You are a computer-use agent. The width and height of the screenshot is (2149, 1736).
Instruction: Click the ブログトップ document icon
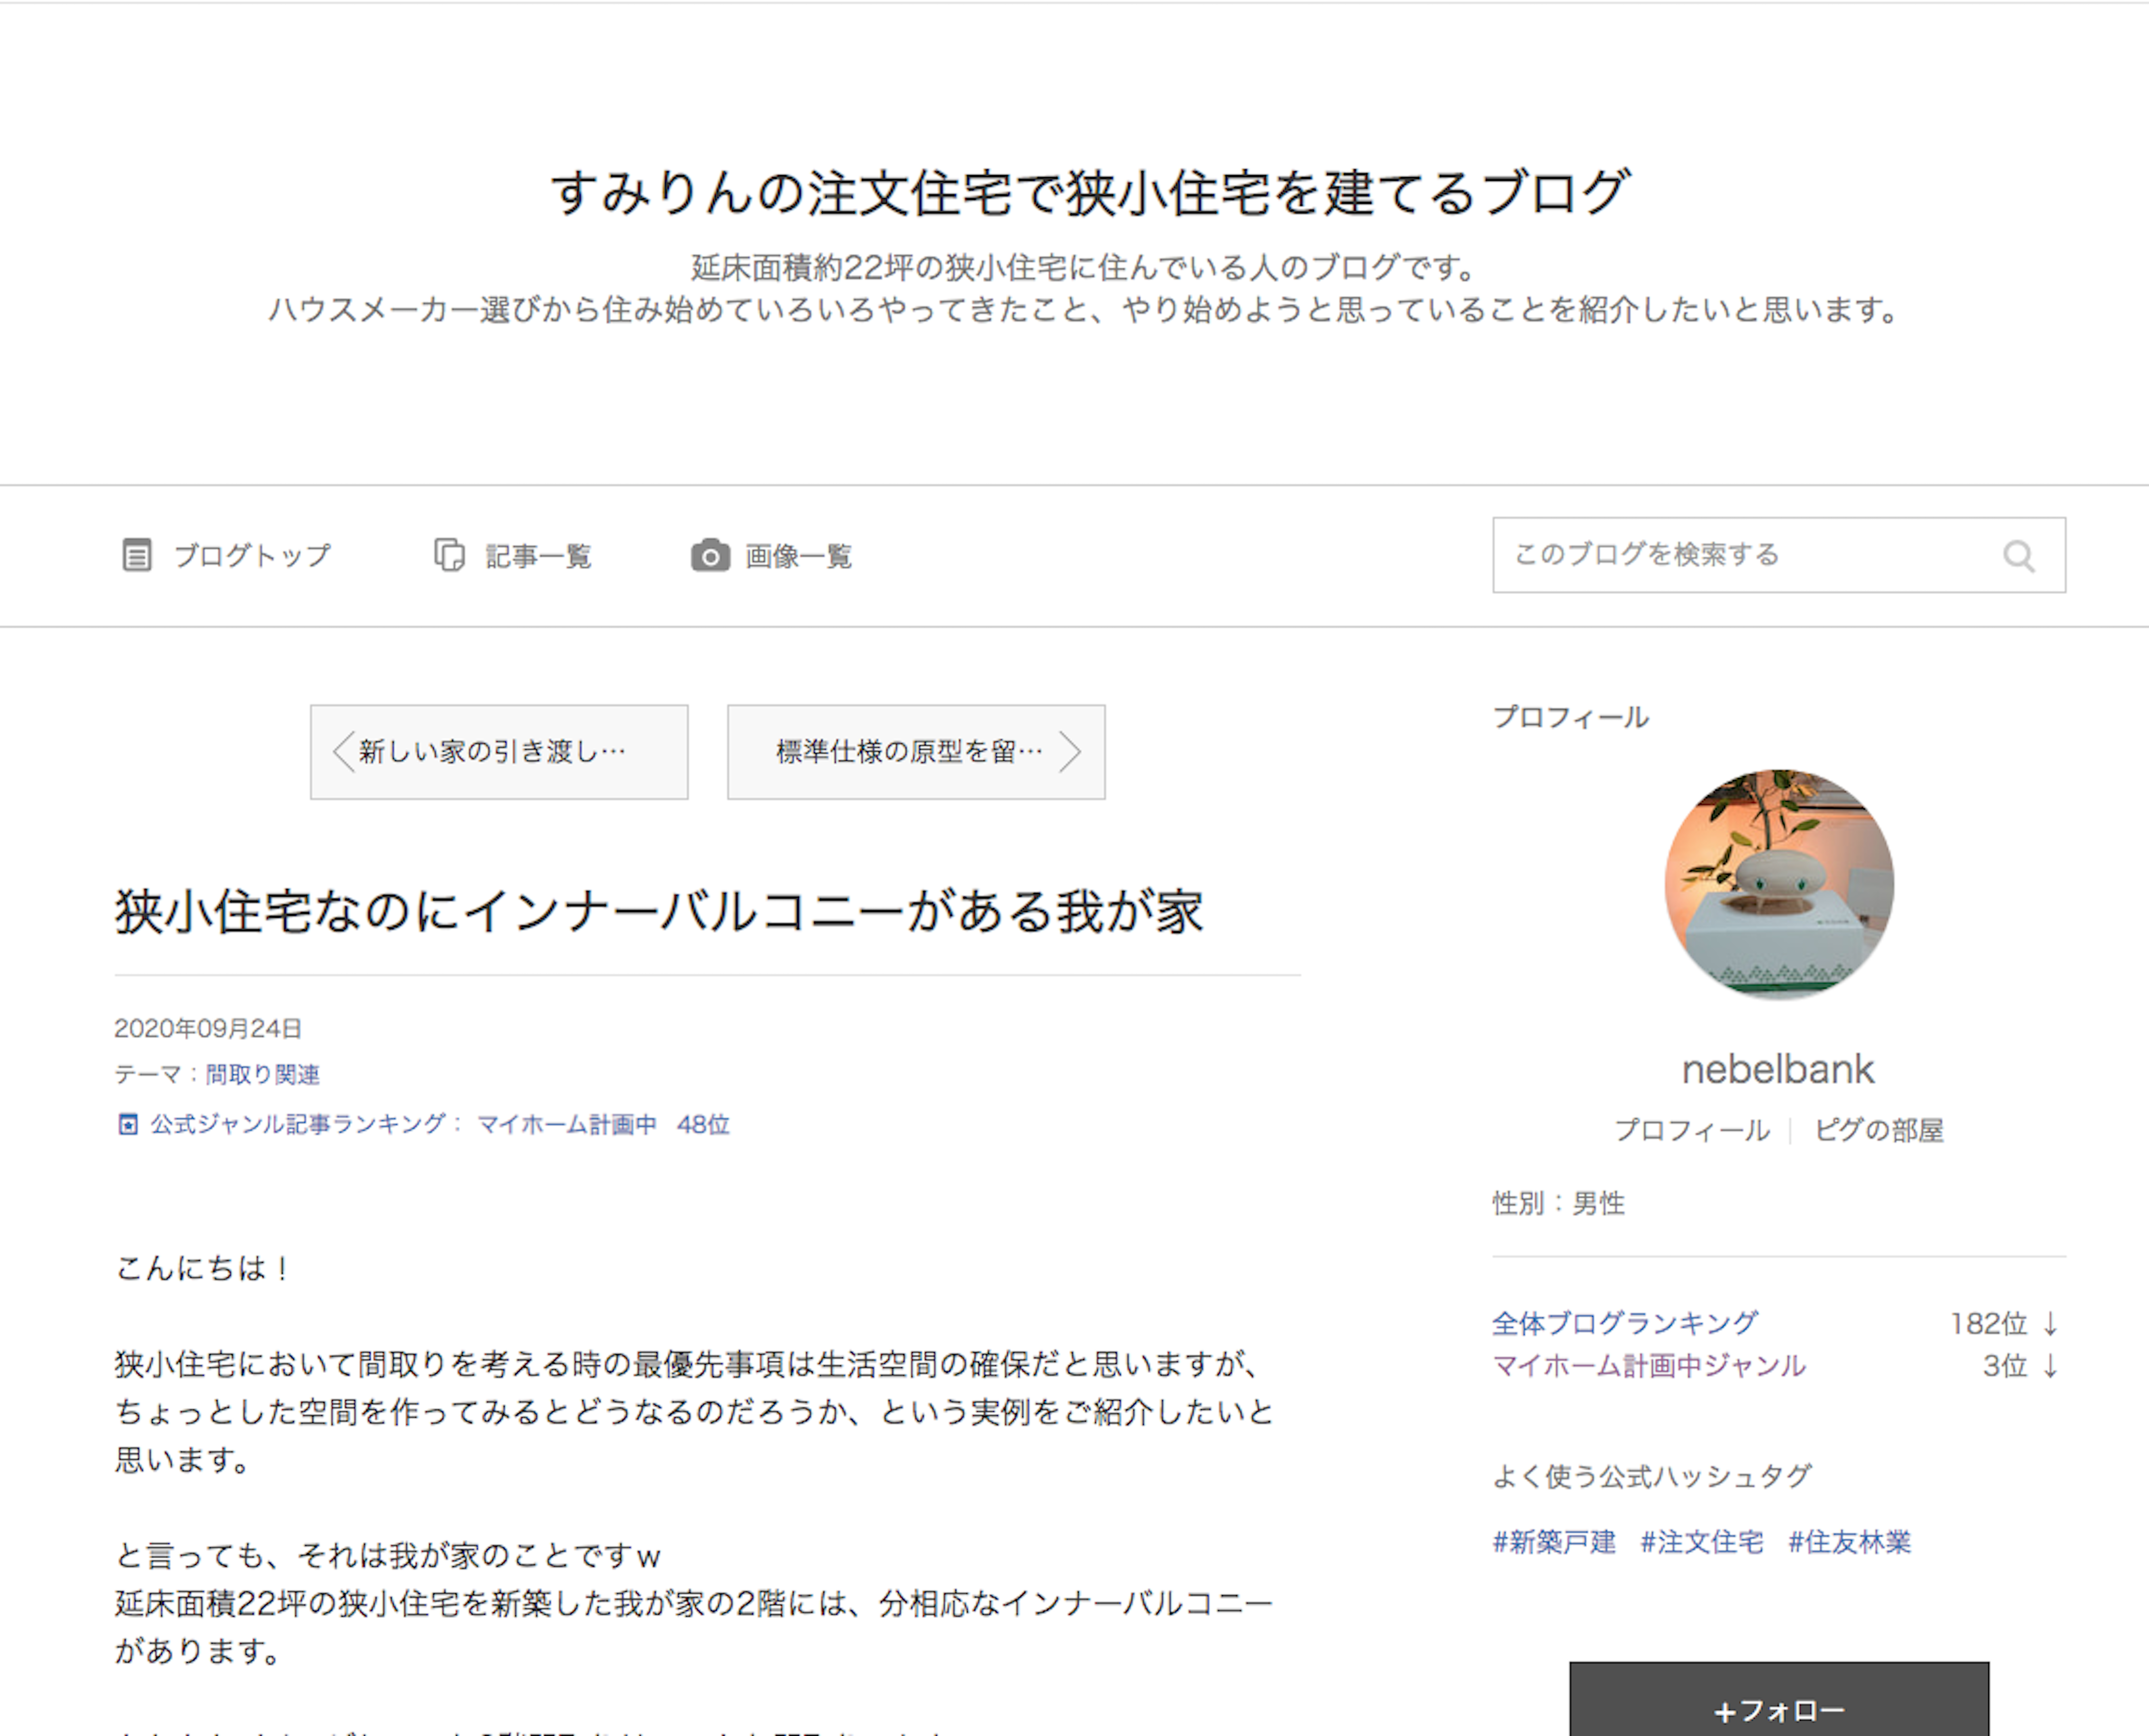click(x=137, y=555)
